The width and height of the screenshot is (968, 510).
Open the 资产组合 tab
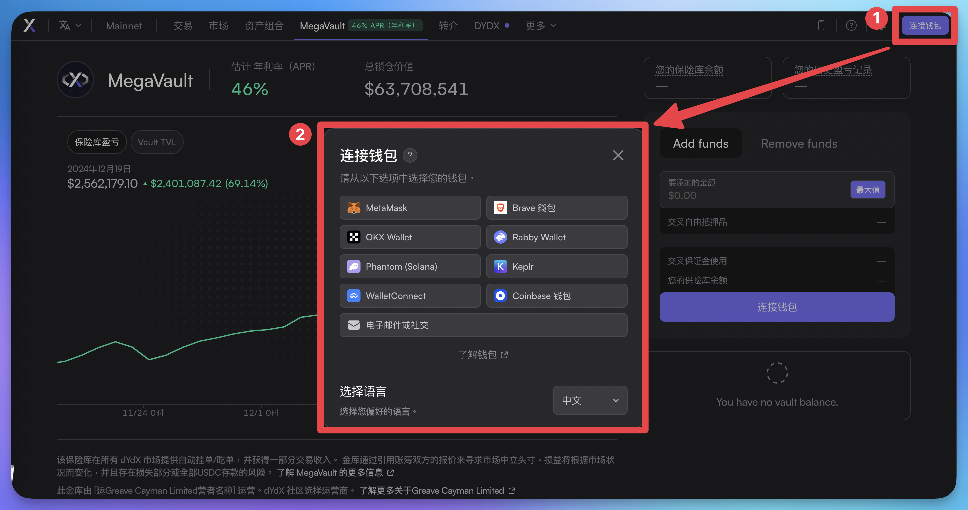tap(264, 26)
